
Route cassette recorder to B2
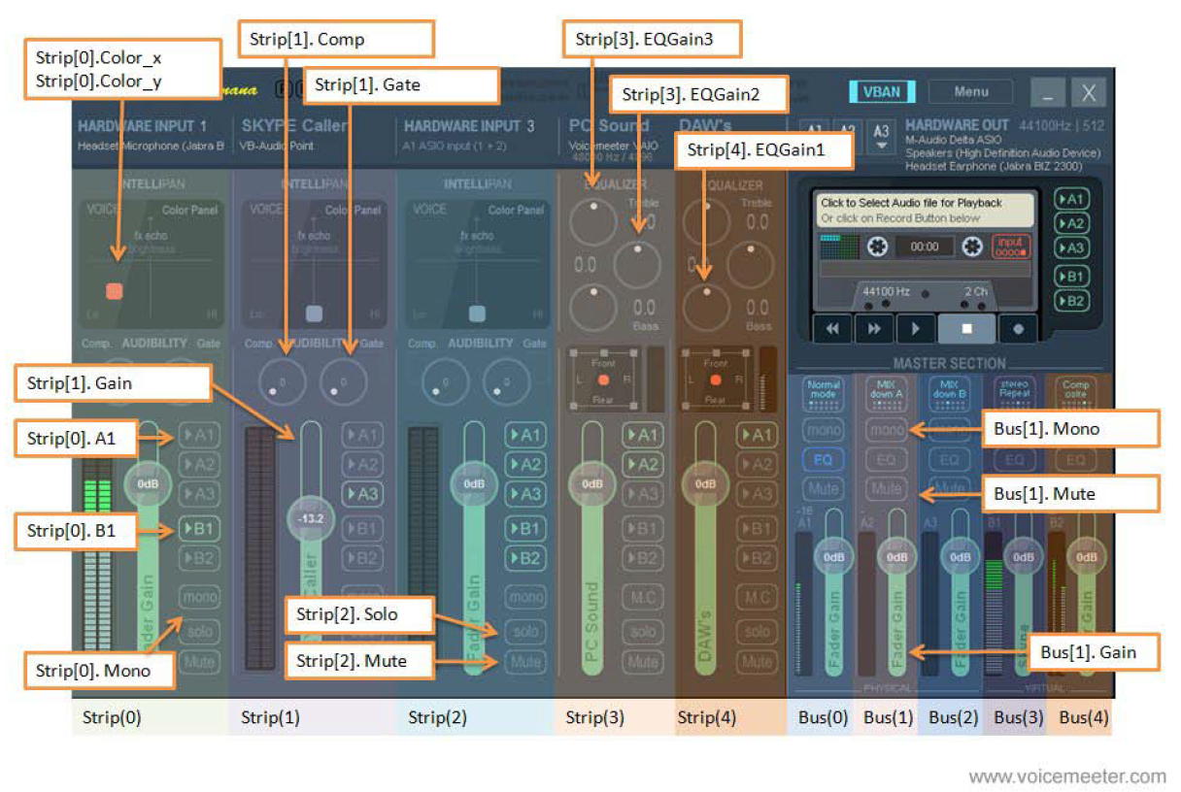coord(1073,301)
